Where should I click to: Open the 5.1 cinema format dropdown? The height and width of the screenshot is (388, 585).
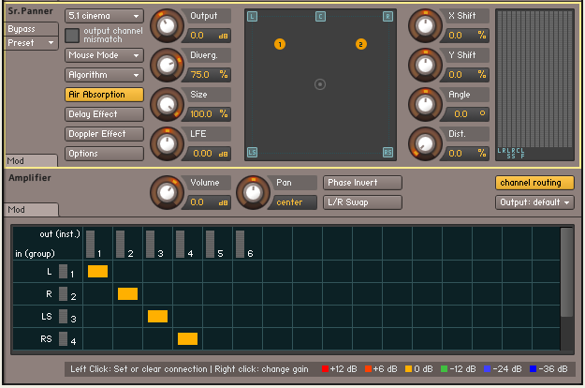[x=104, y=16]
